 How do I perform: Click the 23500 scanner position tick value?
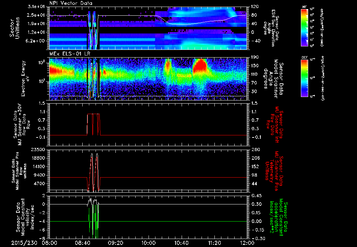tap(38, 149)
